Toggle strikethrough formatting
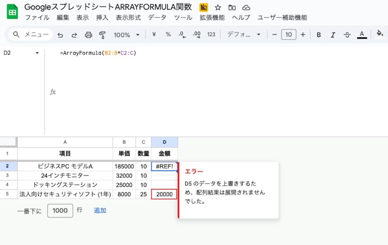Viewport: 388px width, 245px height. [x=347, y=35]
